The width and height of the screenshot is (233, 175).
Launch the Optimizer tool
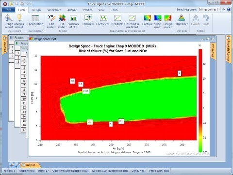[182, 20]
